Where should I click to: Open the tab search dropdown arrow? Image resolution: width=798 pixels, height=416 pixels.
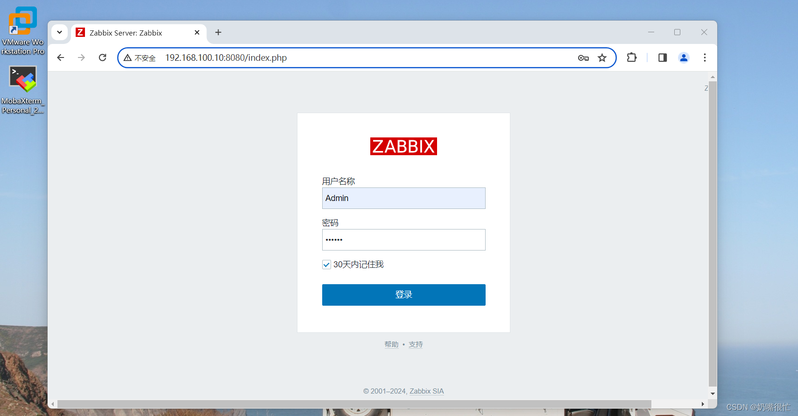[59, 32]
